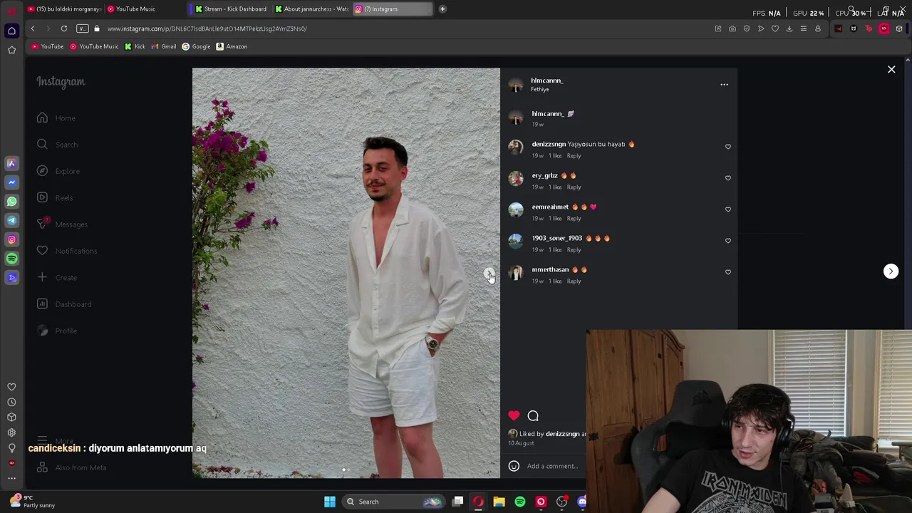912x513 pixels.
Task: Go to the next post arrow
Action: click(891, 271)
